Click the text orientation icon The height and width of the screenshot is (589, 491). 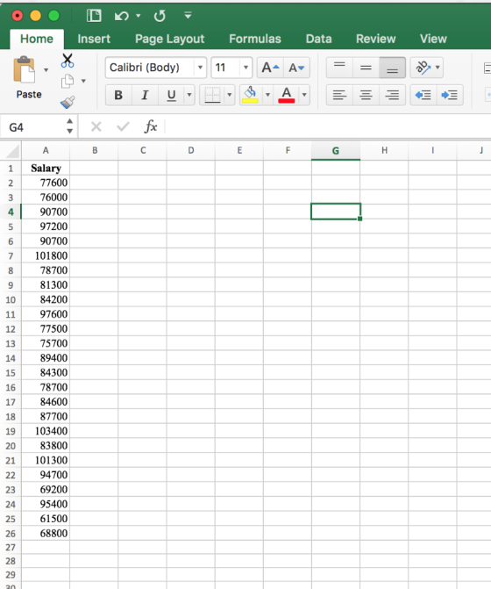tap(423, 68)
